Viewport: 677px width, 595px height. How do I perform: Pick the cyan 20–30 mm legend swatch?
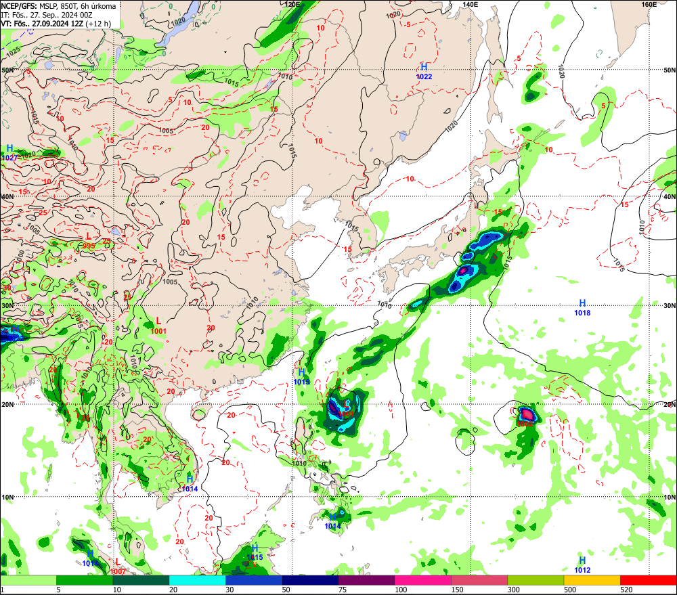(x=197, y=580)
